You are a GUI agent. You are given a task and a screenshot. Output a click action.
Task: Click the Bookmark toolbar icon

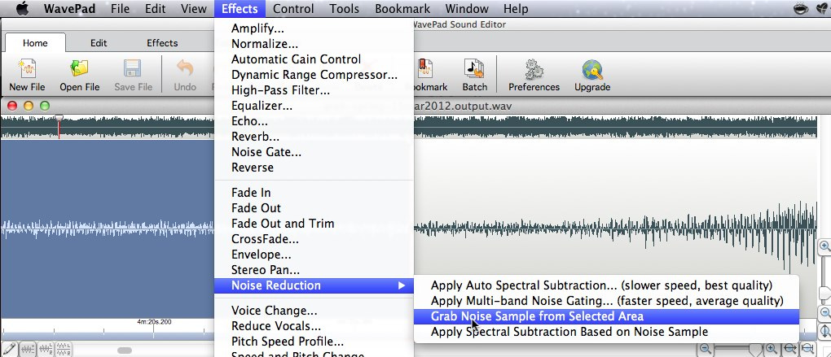pyautogui.click(x=425, y=69)
